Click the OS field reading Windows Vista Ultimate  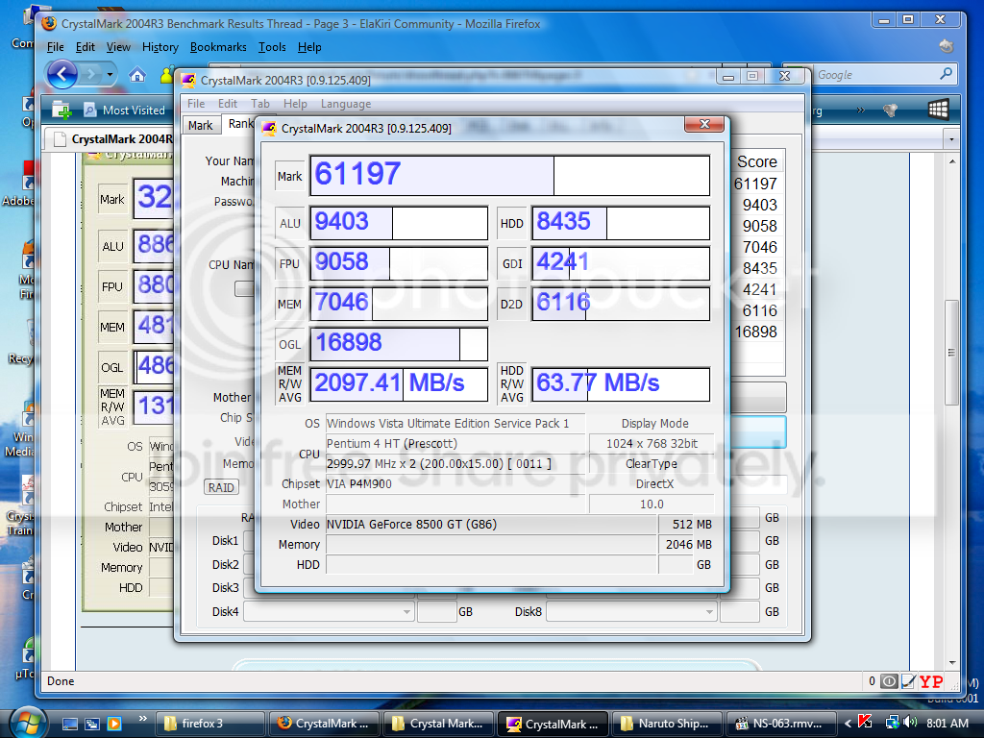[455, 423]
